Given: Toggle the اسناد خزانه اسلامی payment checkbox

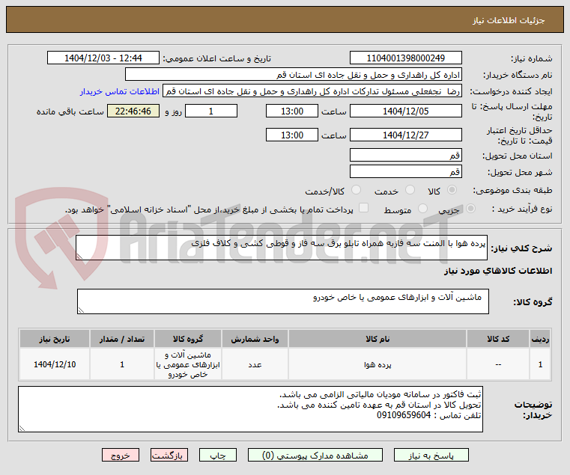Looking at the screenshot, I should (363, 208).
